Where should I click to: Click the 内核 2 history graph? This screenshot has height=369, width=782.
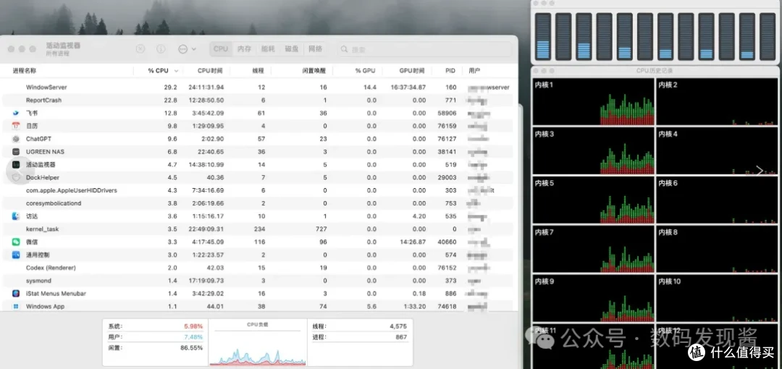tap(717, 101)
